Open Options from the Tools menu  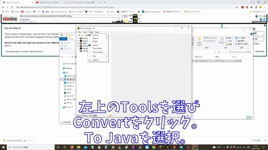(x=98, y=60)
